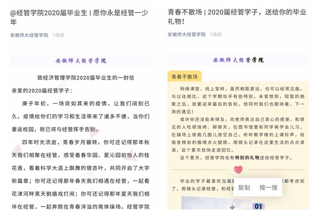This screenshot has height=213, width=319.
Task: Click the right purple 安徽师大经管学院 banner logo
Action: pos(238,60)
